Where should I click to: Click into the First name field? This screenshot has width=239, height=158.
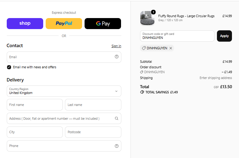[35, 105]
